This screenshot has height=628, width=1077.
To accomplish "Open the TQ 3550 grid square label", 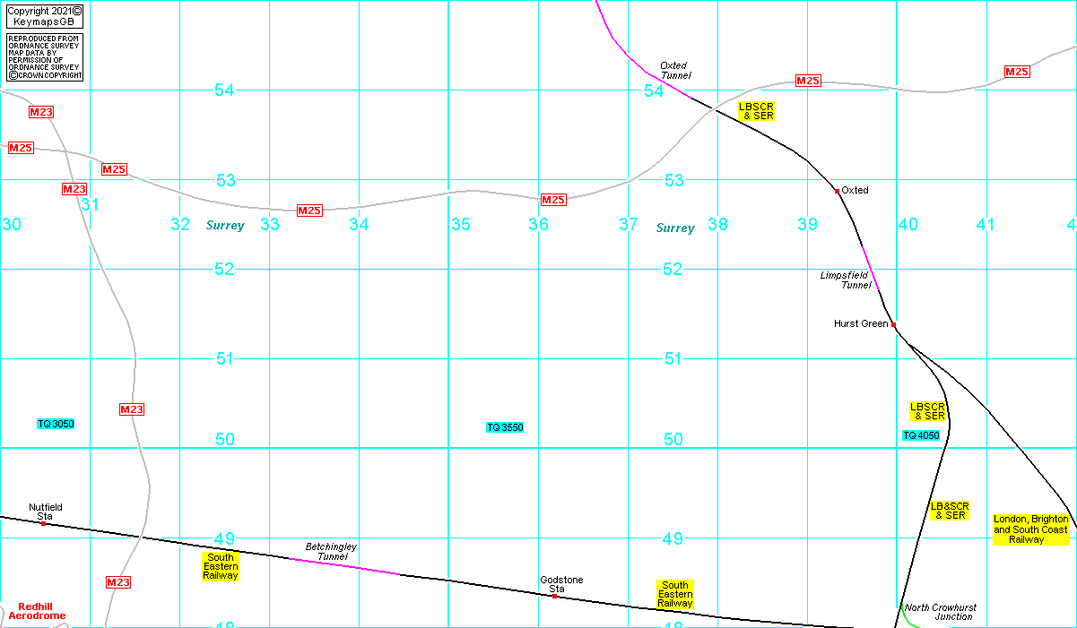I will [505, 427].
